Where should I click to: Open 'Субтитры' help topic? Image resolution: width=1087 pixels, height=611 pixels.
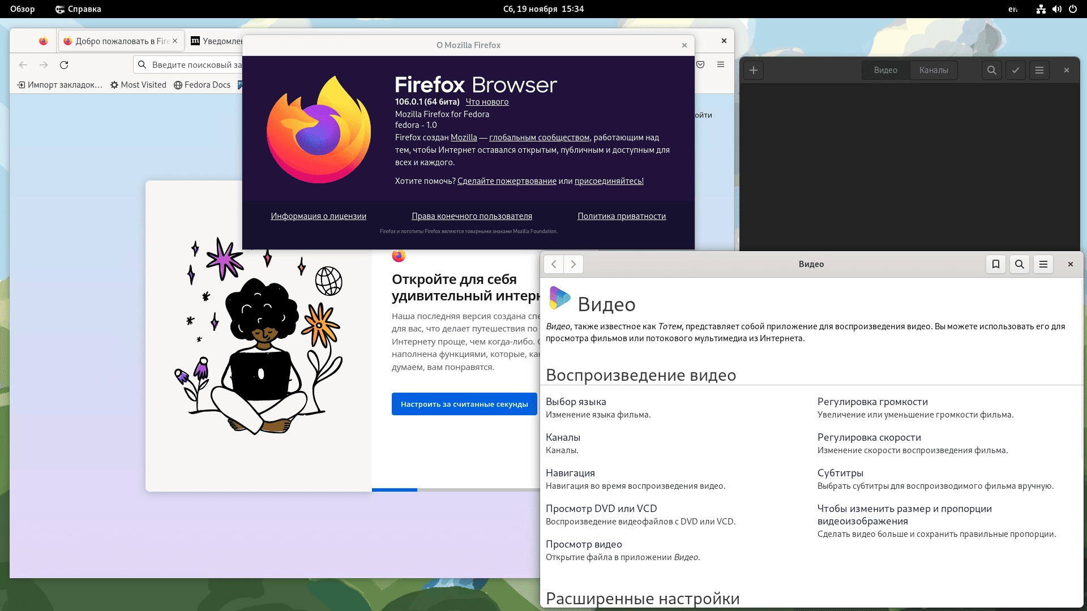pyautogui.click(x=840, y=473)
